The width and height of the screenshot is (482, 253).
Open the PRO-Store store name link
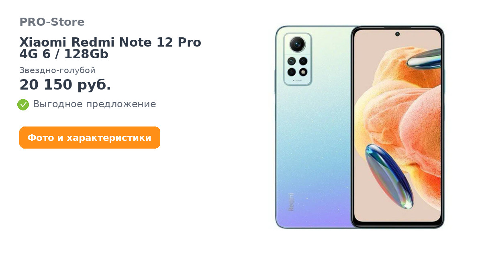tap(52, 22)
